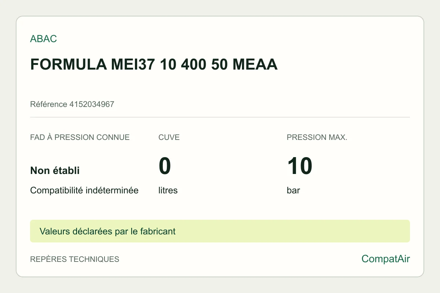The width and height of the screenshot is (440, 293).
Task: Click the Valeurs déclarées par le fabricant banner
Action: tap(107, 231)
